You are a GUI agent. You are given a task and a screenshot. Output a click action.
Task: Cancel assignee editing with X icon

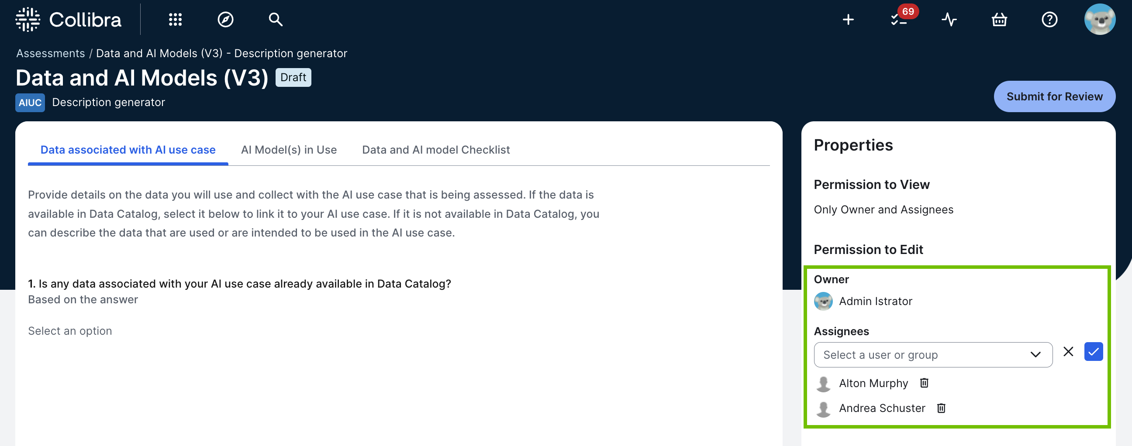[x=1068, y=352]
